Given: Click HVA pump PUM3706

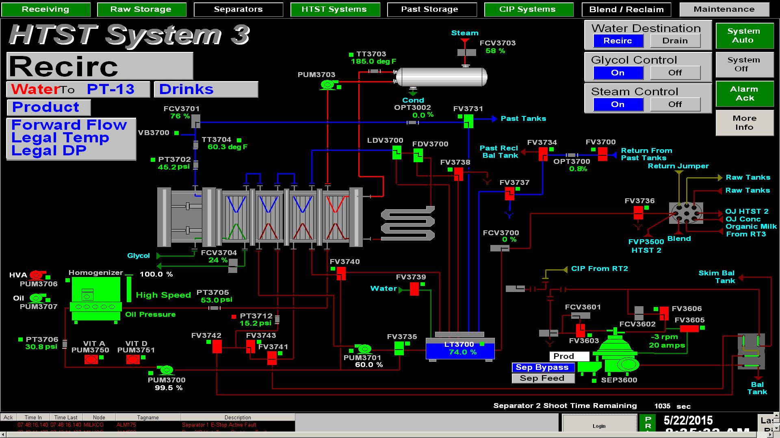Looking at the screenshot, I should pos(37,275).
